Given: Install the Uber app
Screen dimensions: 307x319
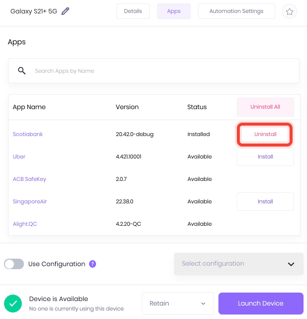Looking at the screenshot, I should click(x=265, y=157).
